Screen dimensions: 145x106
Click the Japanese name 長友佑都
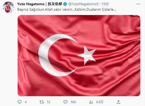55,4
